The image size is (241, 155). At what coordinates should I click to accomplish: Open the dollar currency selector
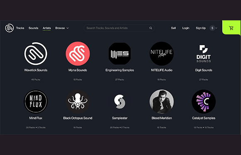coord(214,28)
